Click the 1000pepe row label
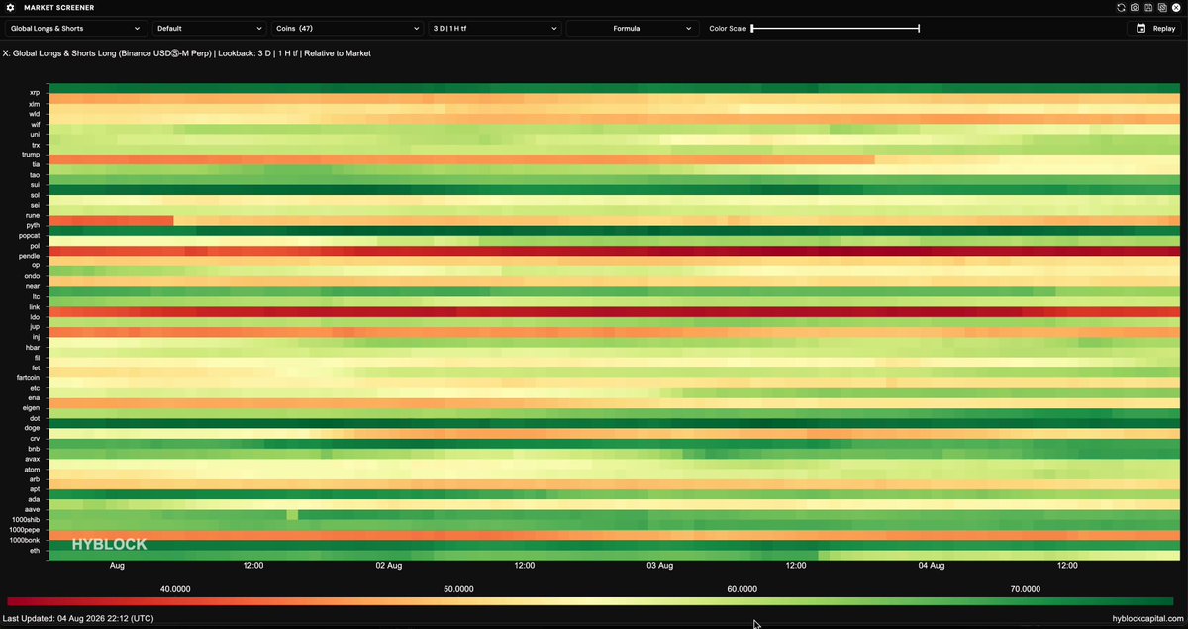This screenshot has width=1188, height=629. coord(25,530)
